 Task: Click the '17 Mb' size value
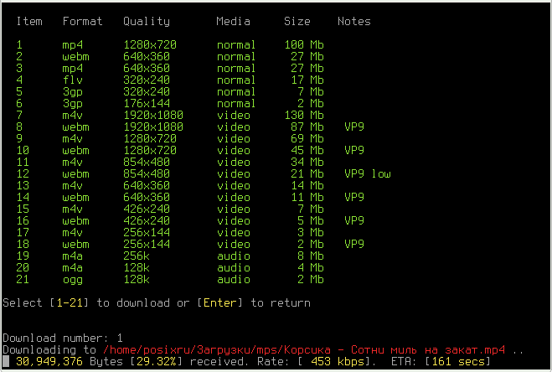coord(307,80)
